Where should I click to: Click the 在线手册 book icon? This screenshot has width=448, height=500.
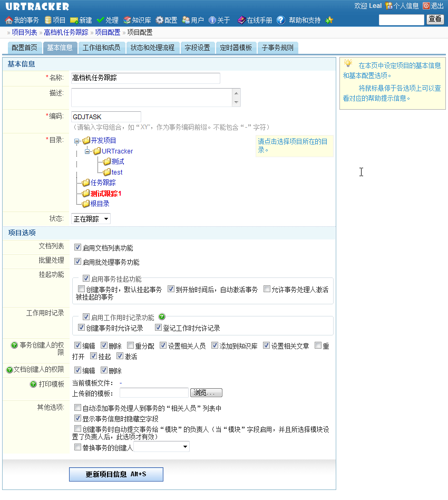pos(241,20)
